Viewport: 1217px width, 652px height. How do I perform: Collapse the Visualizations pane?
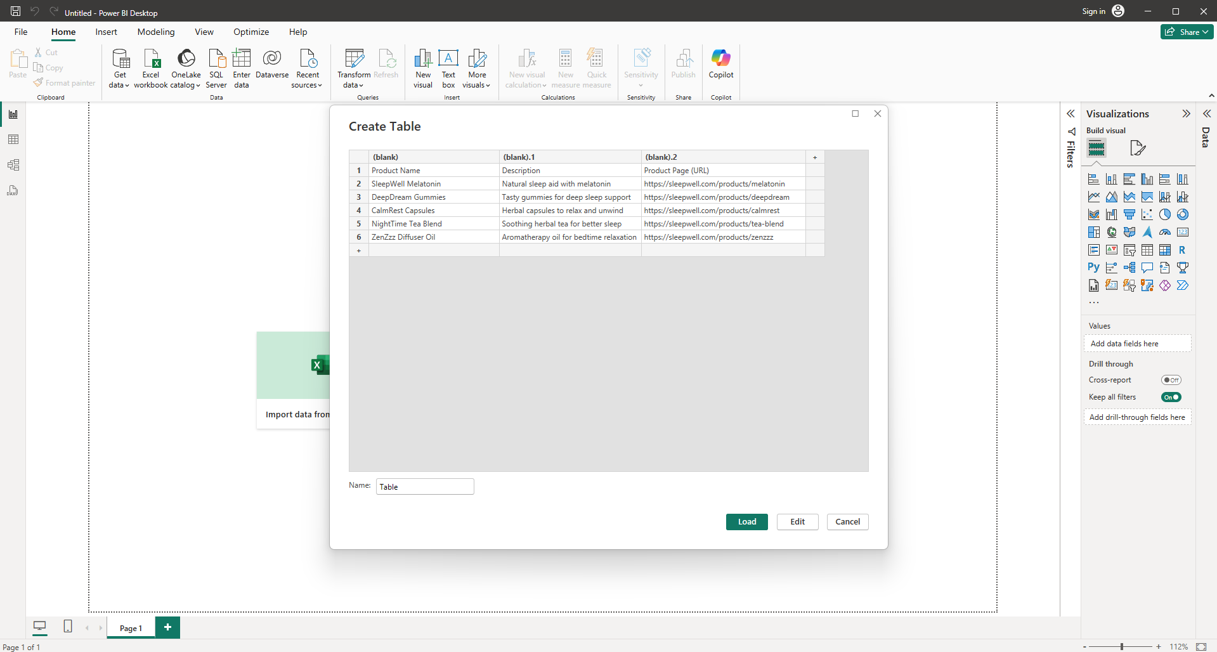(x=1186, y=114)
